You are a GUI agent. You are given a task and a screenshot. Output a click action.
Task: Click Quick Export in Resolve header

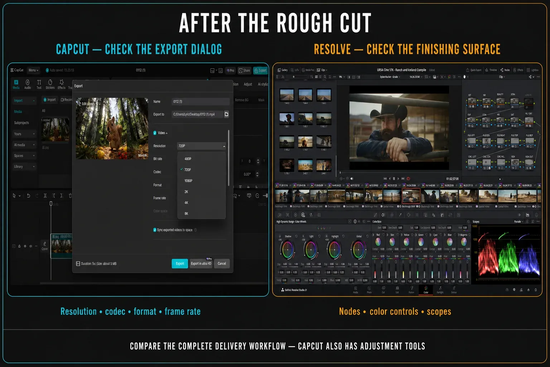pos(473,70)
